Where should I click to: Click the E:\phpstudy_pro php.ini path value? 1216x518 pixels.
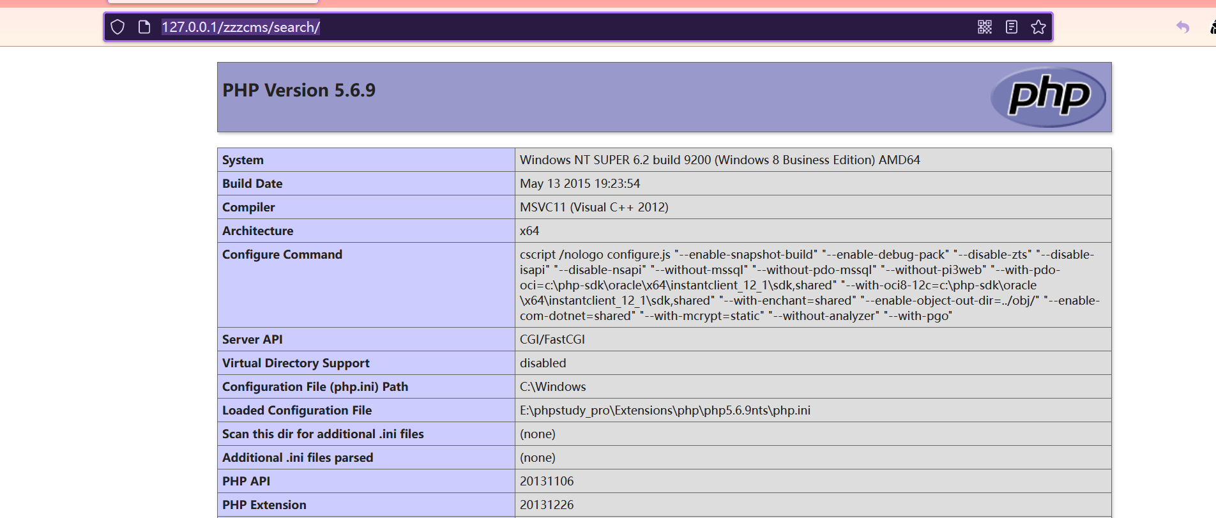click(x=665, y=410)
